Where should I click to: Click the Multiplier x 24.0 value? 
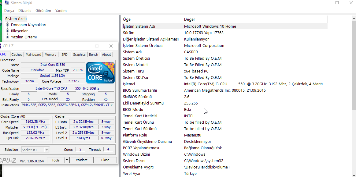tap(35, 127)
